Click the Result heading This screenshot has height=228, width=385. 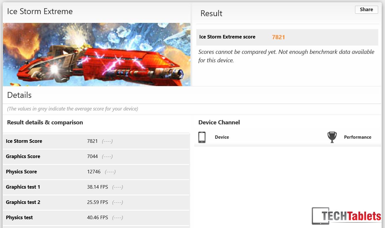[211, 14]
